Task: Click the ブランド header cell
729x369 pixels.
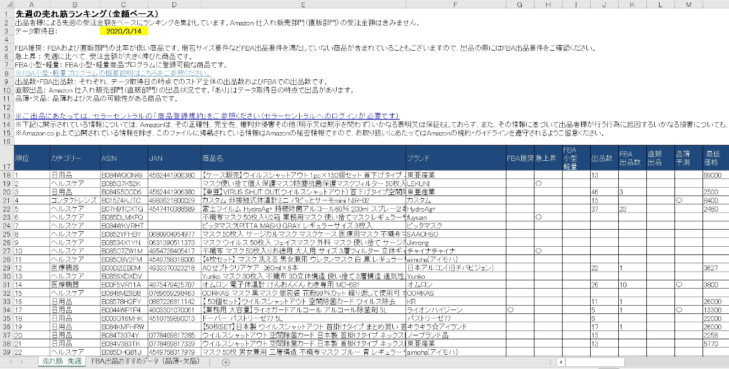Action: tap(455, 158)
